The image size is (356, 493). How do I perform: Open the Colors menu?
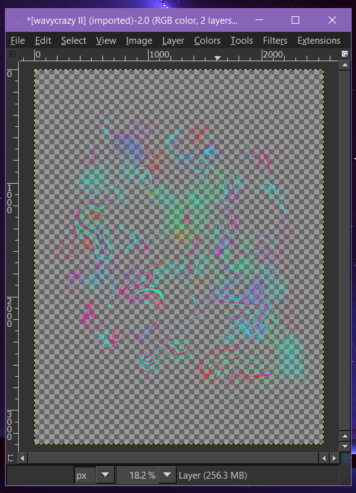tap(207, 41)
